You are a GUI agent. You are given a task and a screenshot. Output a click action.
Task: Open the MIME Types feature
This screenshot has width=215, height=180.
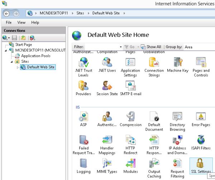click(x=107, y=166)
